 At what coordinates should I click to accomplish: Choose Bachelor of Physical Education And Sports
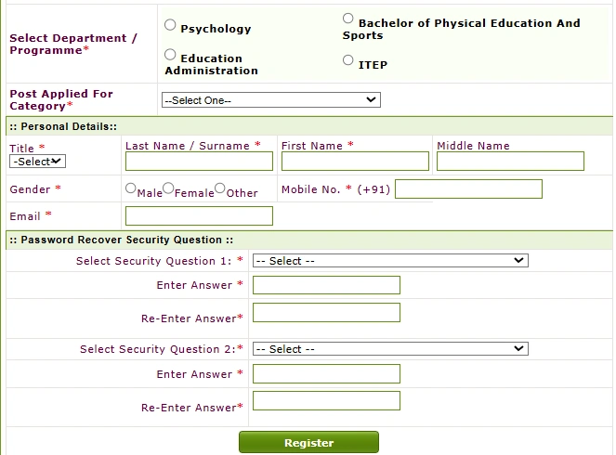coord(348,19)
